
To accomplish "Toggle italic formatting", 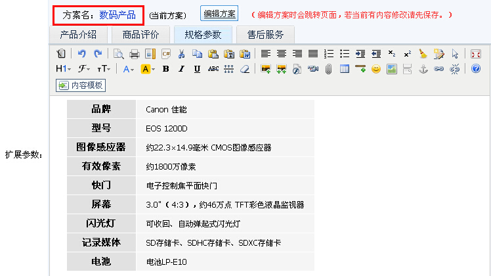I will (181, 69).
